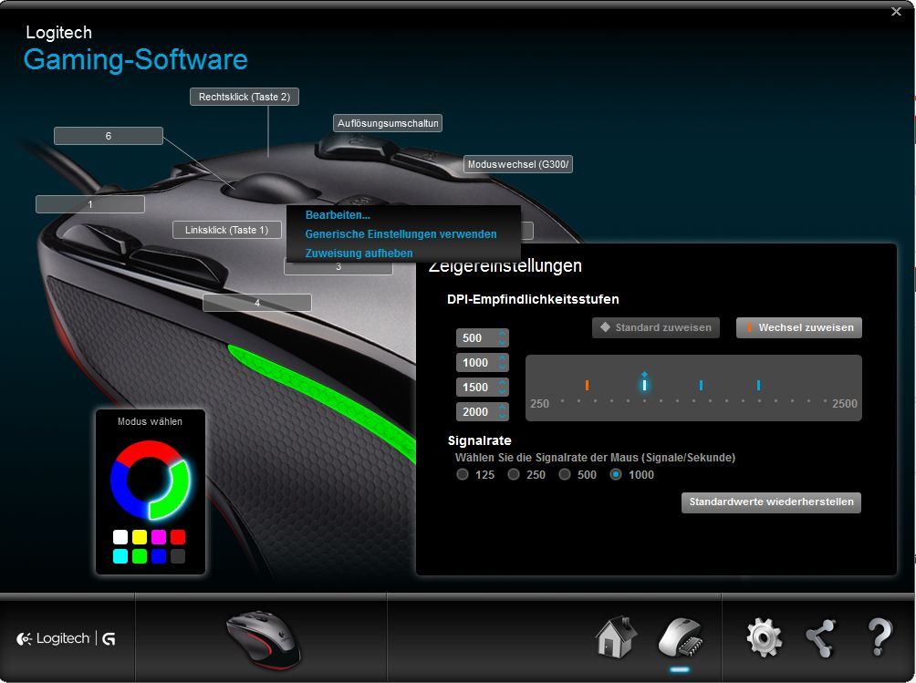Image resolution: width=916 pixels, height=683 pixels.
Task: Click the 500 DPI value field
Action: pyautogui.click(x=483, y=338)
